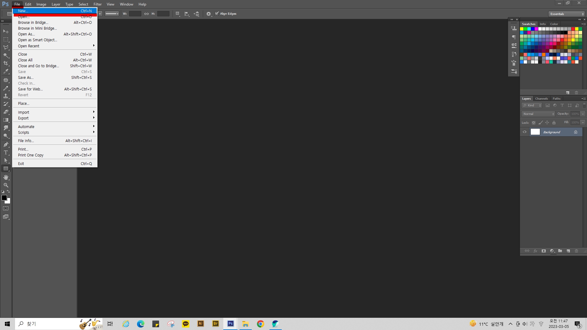
Task: Hide the Background layer eye icon
Action: click(x=525, y=132)
